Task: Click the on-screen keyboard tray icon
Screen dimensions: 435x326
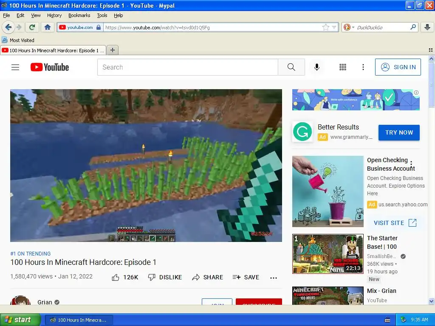Action: 387,320
